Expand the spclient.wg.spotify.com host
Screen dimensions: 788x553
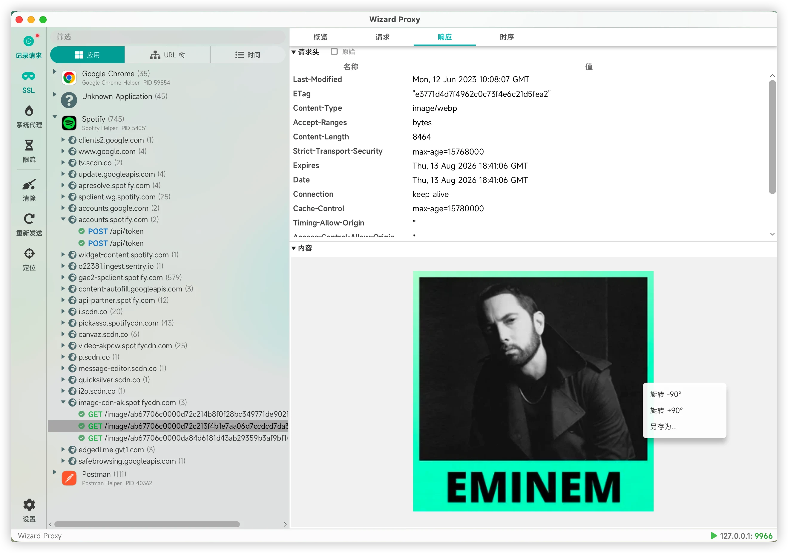click(x=63, y=196)
